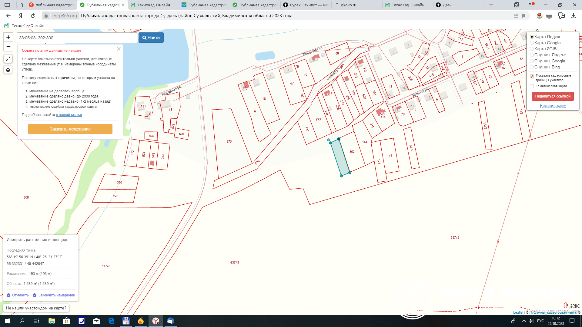This screenshot has height=327, width=582.
Task: Open the 'в нашей статье' link
Action: point(69,115)
